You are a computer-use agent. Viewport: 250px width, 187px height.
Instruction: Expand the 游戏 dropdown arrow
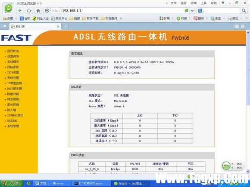point(241,18)
